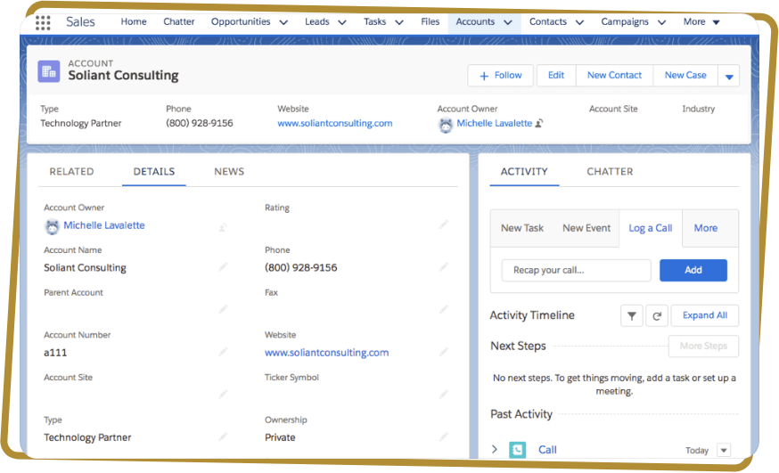Click the Call activity phone icon

tap(518, 450)
